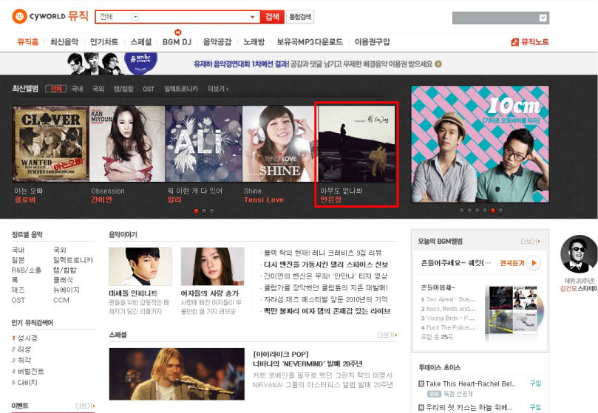
Task: Play the 오늘의 BGM앨범 전곡듣기 play button
Action: pyautogui.click(x=534, y=263)
